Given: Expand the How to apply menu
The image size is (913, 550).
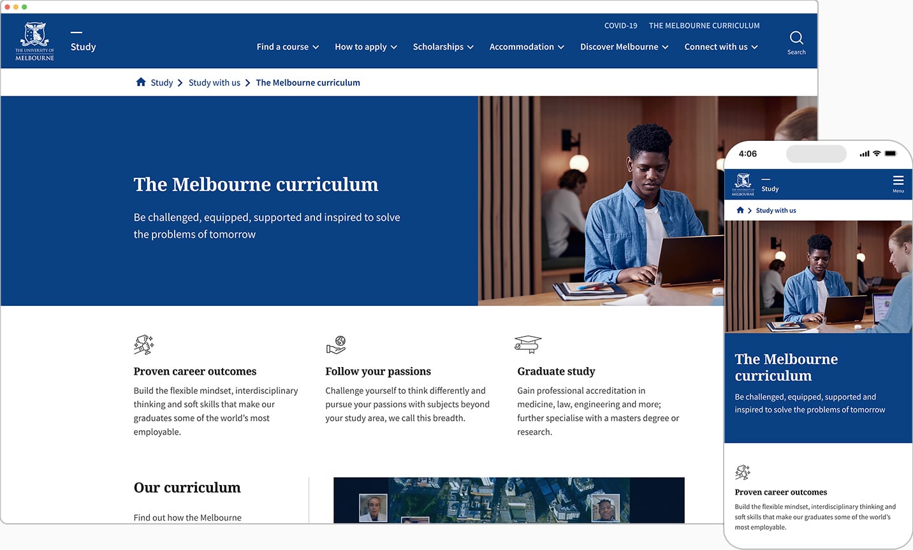Looking at the screenshot, I should pyautogui.click(x=366, y=47).
